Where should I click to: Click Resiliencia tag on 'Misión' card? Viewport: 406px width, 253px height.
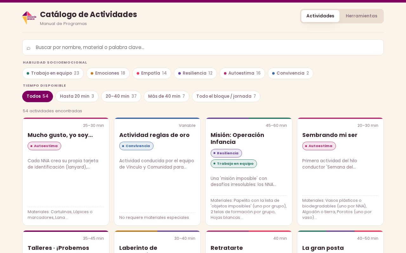226,153
